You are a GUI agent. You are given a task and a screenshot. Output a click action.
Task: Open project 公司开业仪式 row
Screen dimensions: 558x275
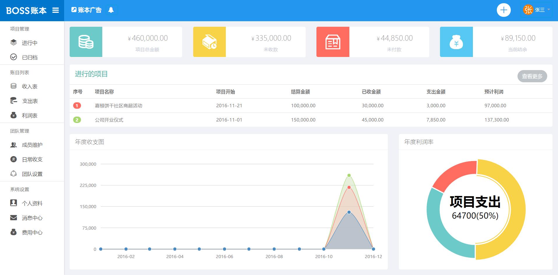pyautogui.click(x=109, y=120)
